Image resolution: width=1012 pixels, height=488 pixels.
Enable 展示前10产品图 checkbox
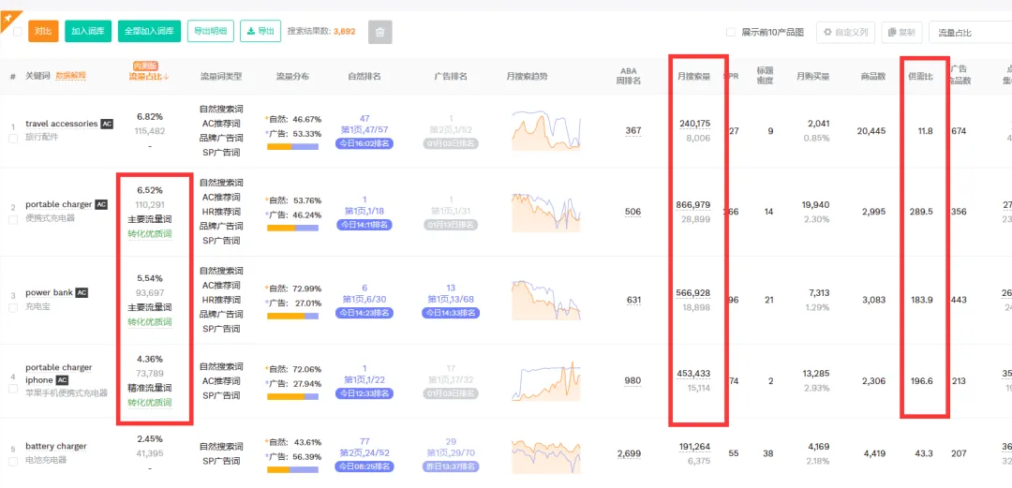pyautogui.click(x=731, y=32)
